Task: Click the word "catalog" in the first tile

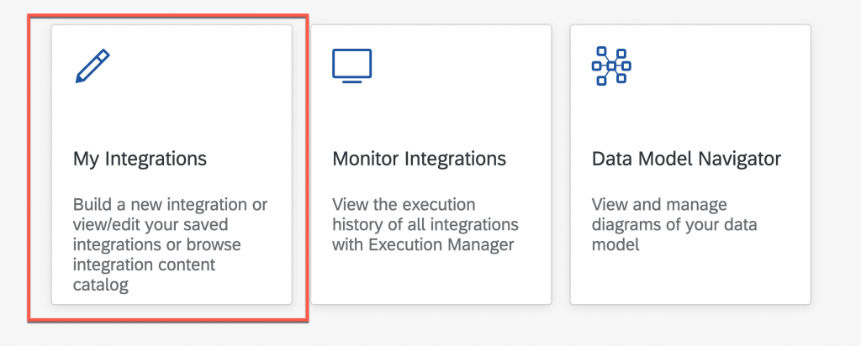Action: coord(101,286)
